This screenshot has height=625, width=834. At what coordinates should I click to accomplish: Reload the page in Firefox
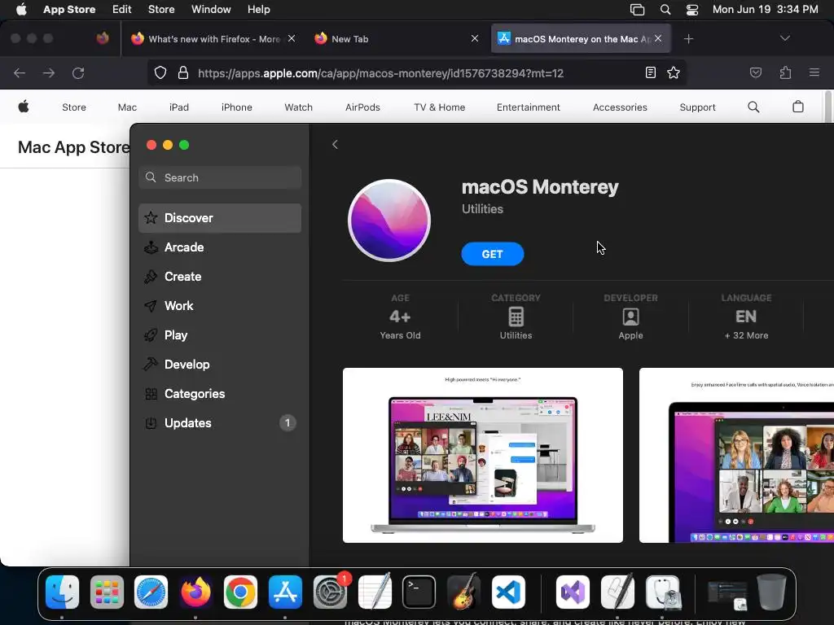pos(78,72)
